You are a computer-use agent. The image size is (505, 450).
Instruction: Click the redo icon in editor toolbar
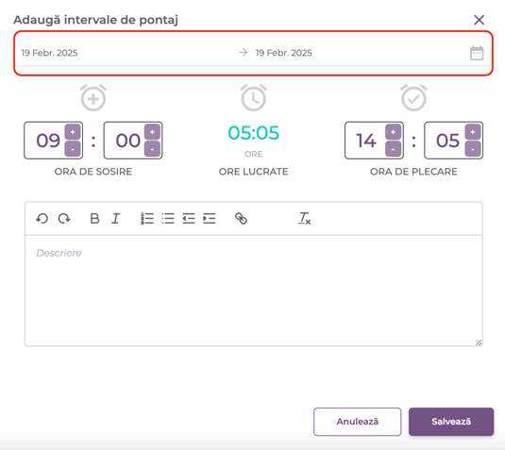tap(64, 219)
